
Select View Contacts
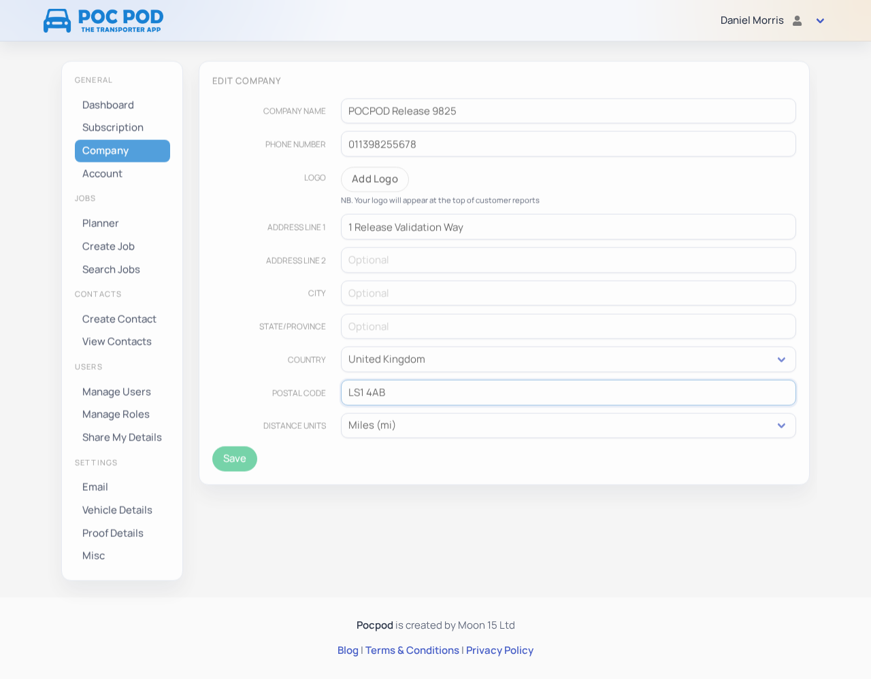point(122,342)
